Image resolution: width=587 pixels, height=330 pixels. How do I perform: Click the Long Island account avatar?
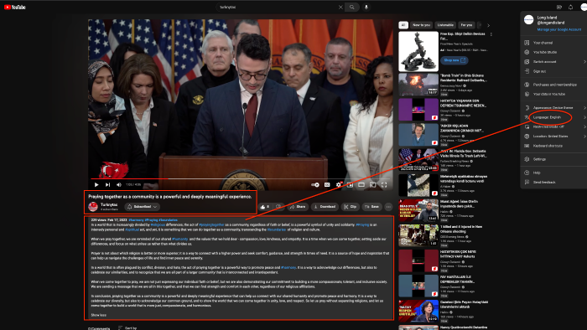tap(528, 20)
